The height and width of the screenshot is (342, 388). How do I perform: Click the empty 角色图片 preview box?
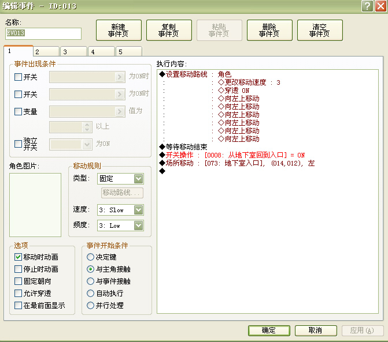tap(35, 205)
